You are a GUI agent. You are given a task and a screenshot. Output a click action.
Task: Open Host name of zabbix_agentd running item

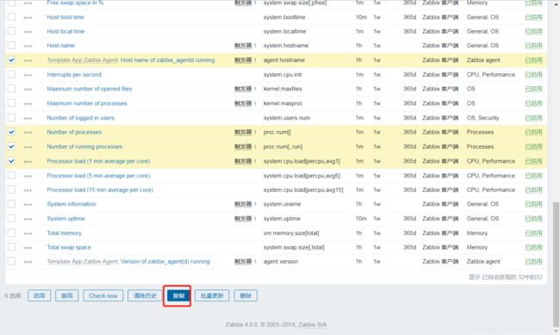click(x=167, y=60)
